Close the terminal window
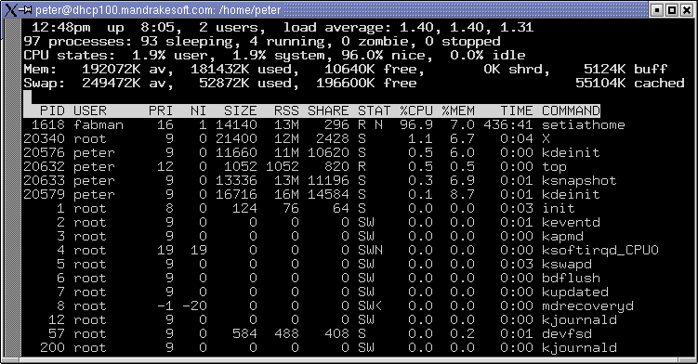Image resolution: width=698 pixels, height=364 pixels. 687,10
